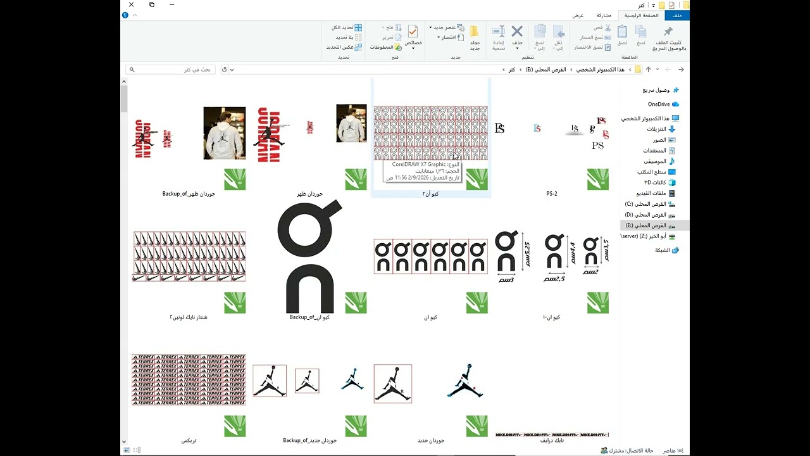
Task: Open 3D Objects (كائنات 3D) in sidebar
Action: pyautogui.click(x=660, y=182)
